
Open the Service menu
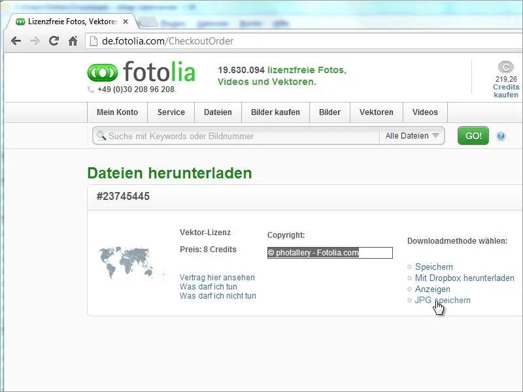(171, 112)
